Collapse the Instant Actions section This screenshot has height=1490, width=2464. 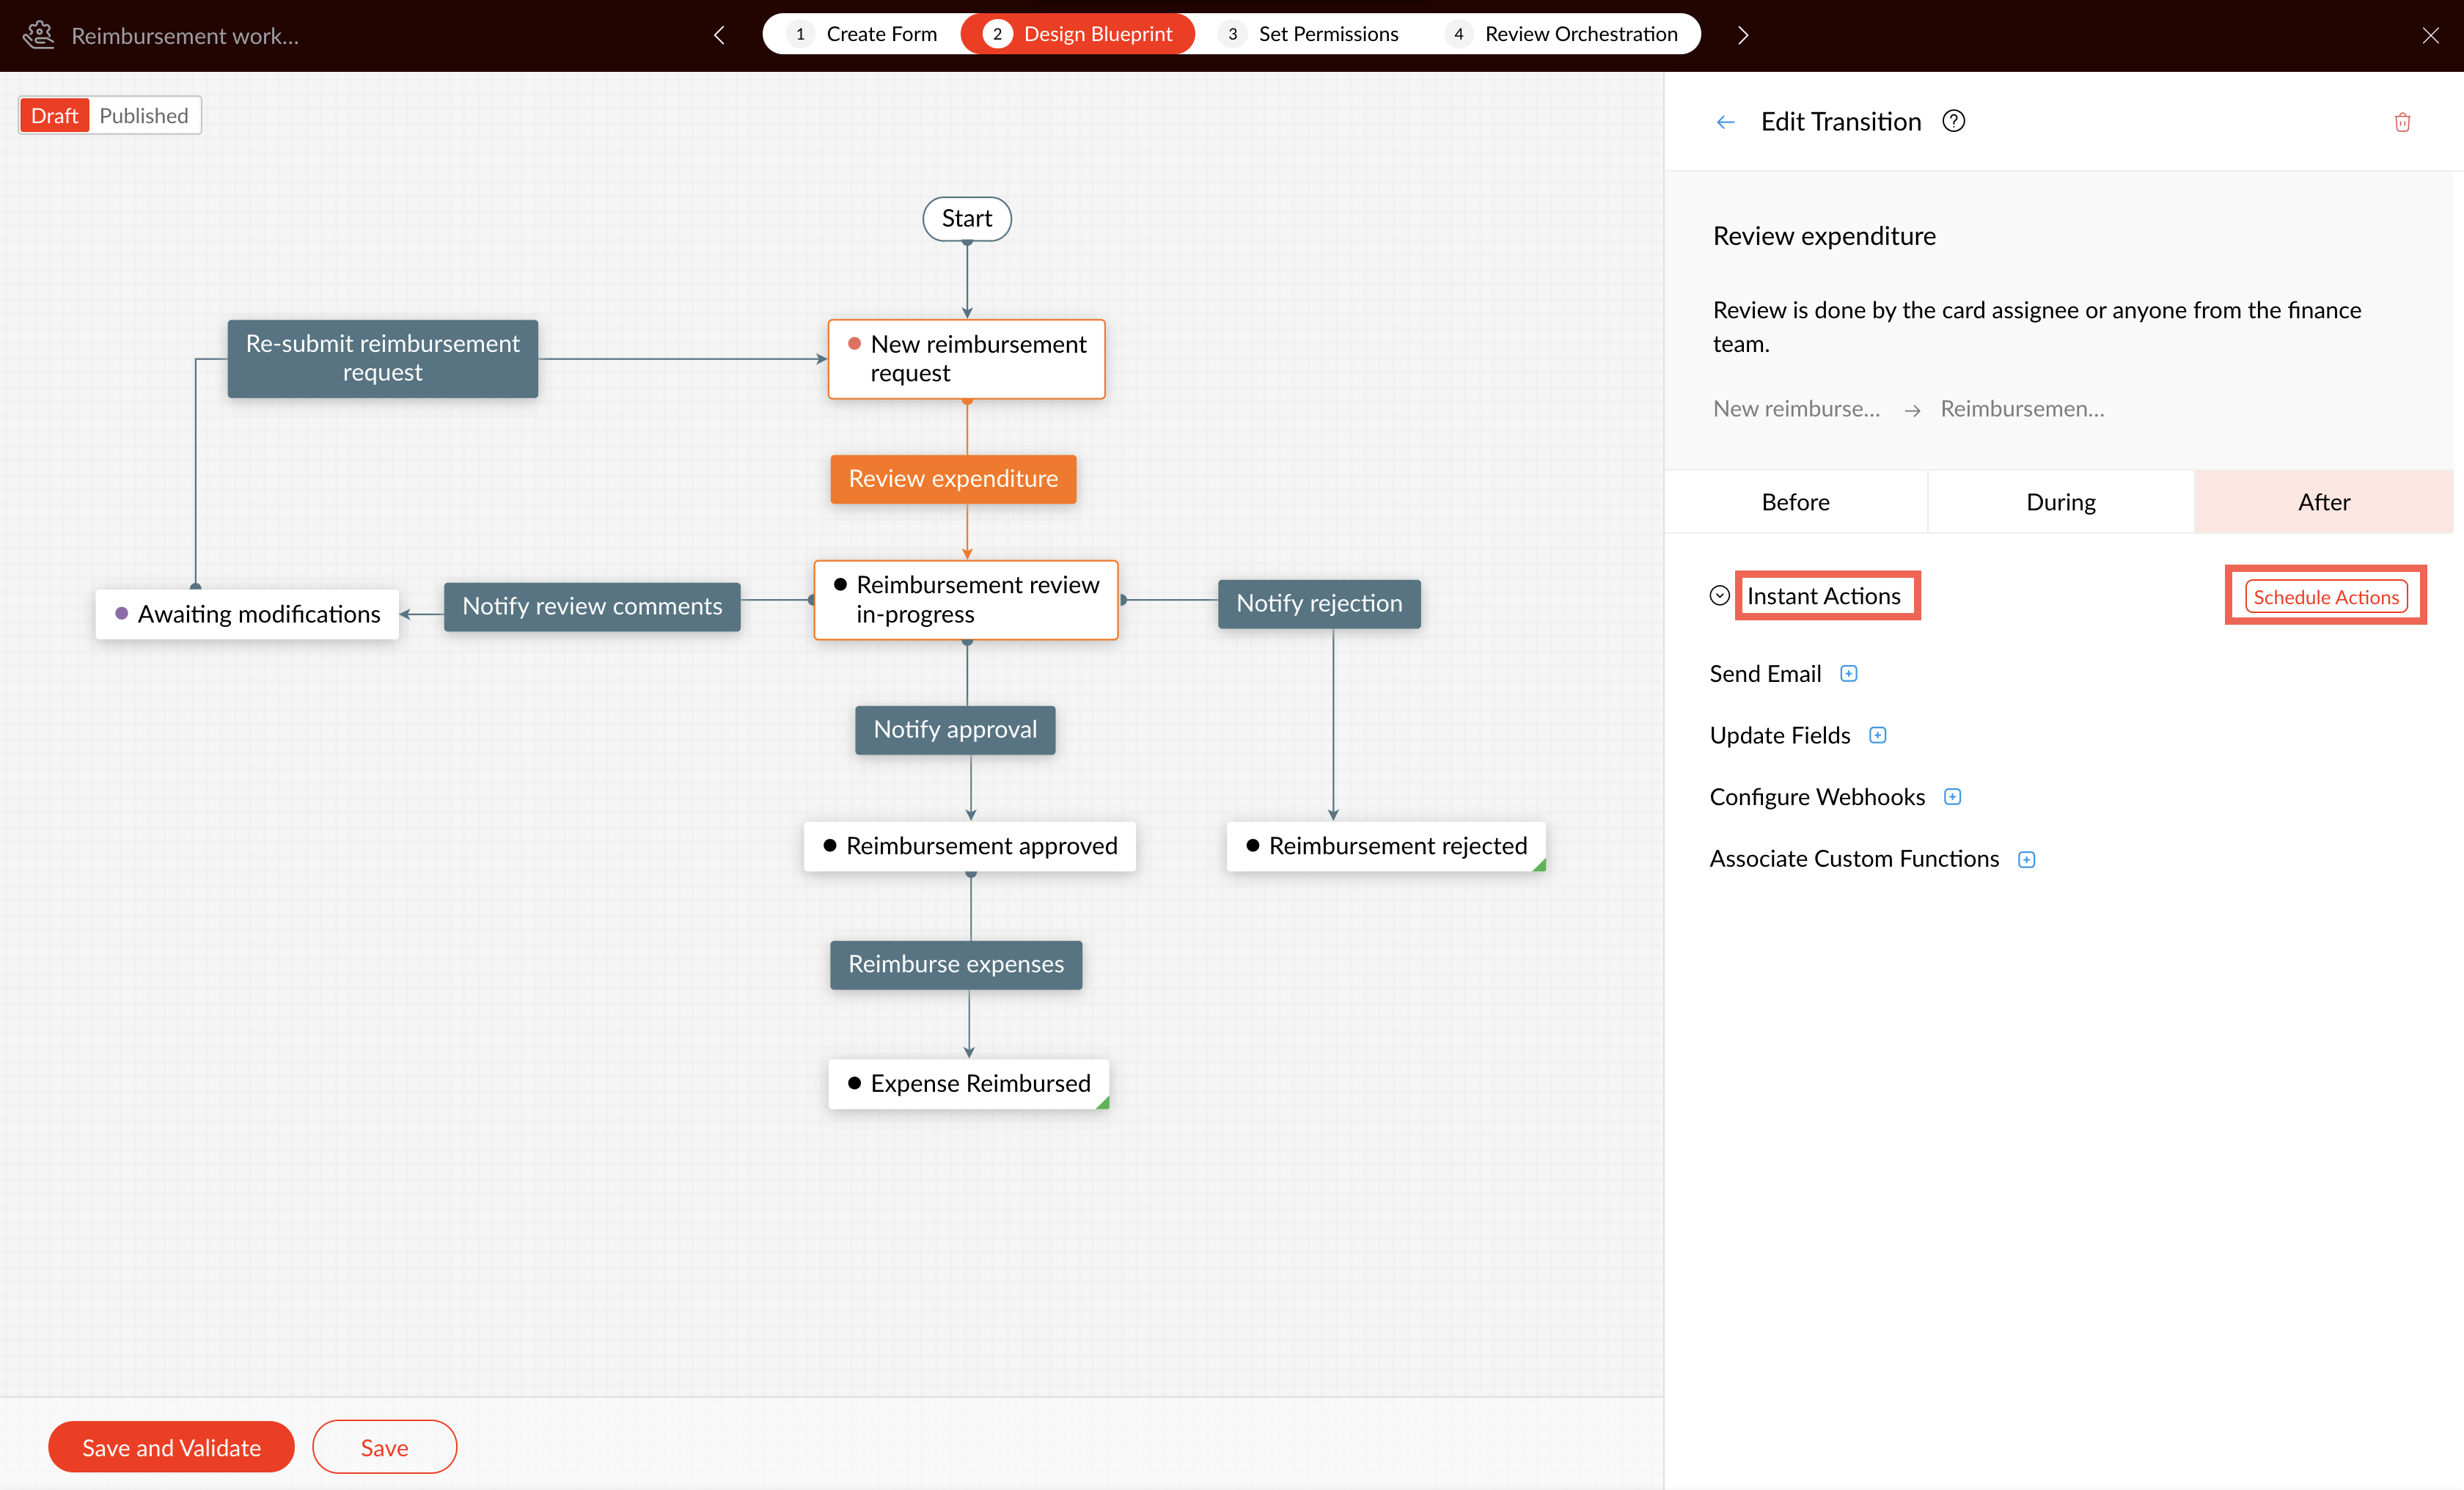1719,596
